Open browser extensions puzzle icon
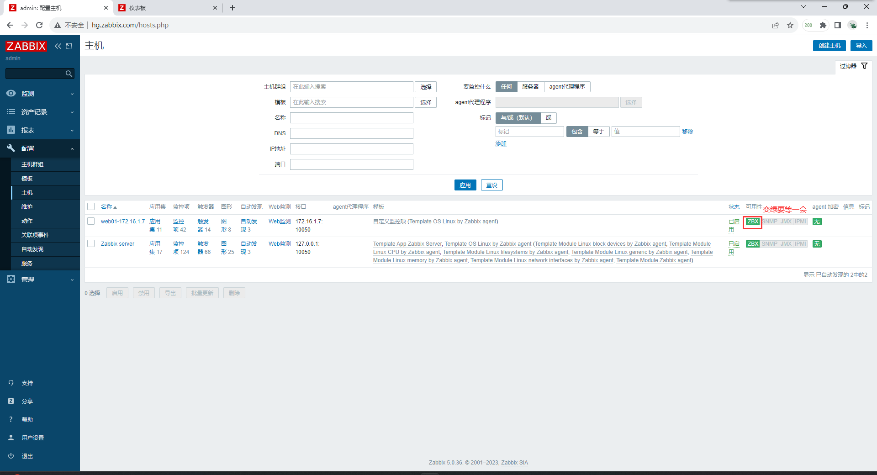Image resolution: width=877 pixels, height=475 pixels. (x=823, y=25)
